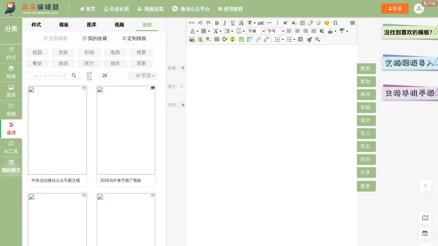Open the 字号 font size dropdown
The image size is (438, 246).
pos(275,31)
